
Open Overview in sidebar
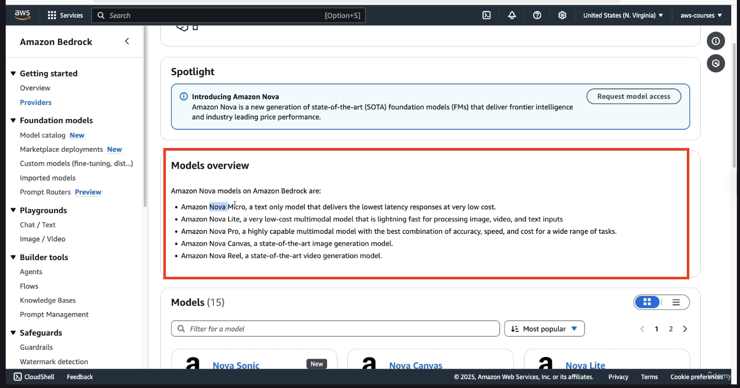35,88
